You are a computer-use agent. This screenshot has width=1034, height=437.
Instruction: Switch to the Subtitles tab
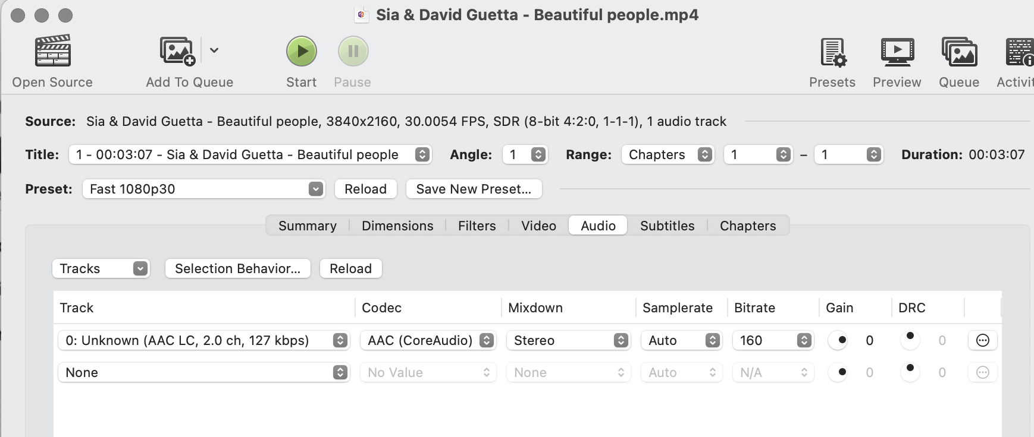(667, 226)
